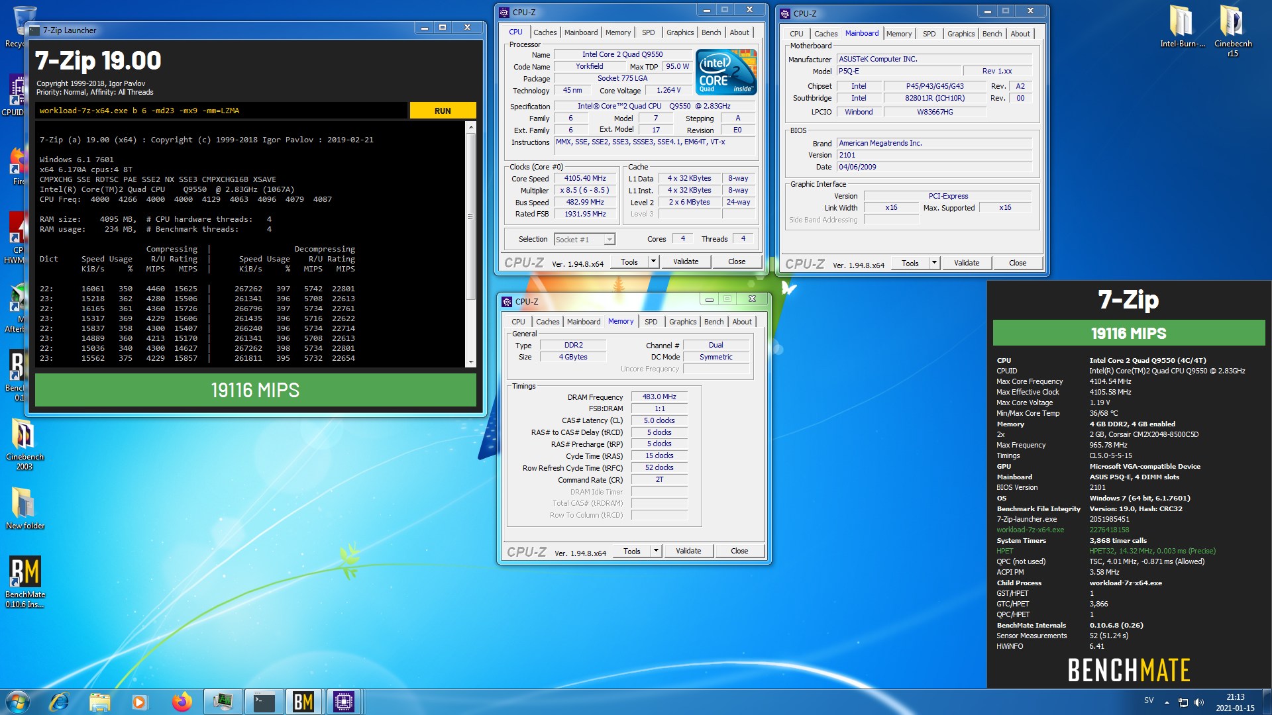
Task: Click Tools button in CPU-Z CPU window
Action: coord(629,262)
